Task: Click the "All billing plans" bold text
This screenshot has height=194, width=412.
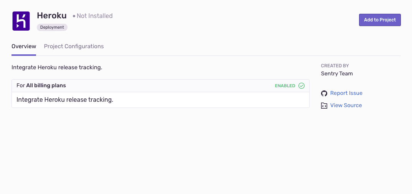Action: (x=46, y=85)
